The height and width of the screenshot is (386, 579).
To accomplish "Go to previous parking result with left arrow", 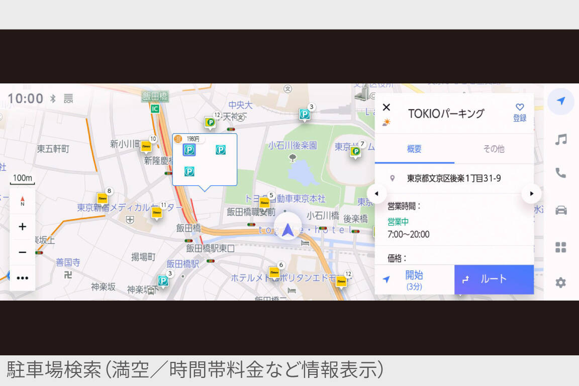I will (377, 194).
